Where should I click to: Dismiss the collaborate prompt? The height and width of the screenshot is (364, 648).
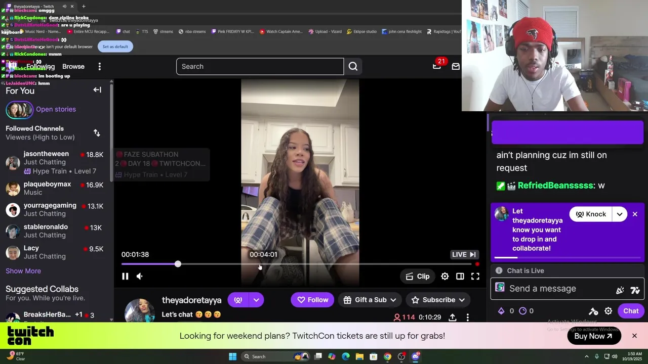635,214
